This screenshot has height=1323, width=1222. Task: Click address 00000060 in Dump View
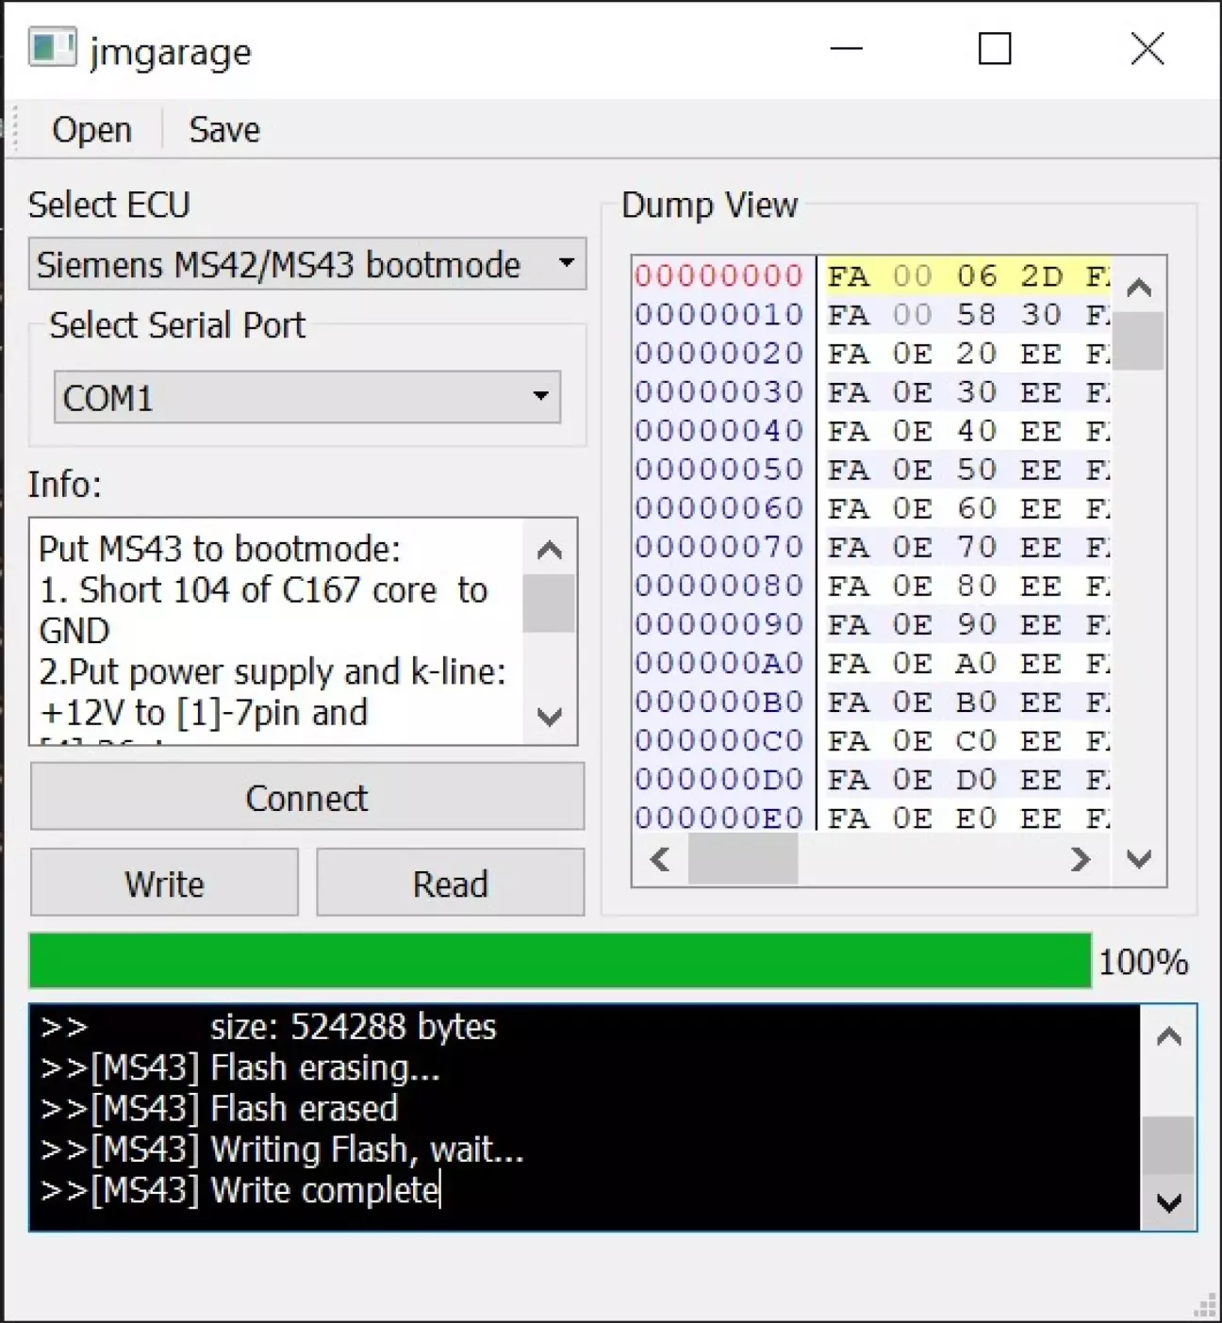point(718,508)
